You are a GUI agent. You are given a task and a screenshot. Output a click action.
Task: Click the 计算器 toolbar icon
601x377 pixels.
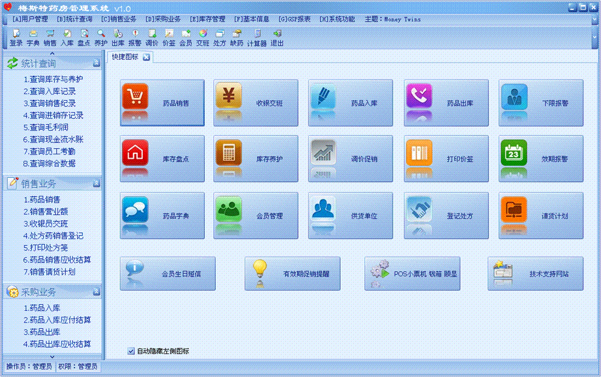pos(256,38)
